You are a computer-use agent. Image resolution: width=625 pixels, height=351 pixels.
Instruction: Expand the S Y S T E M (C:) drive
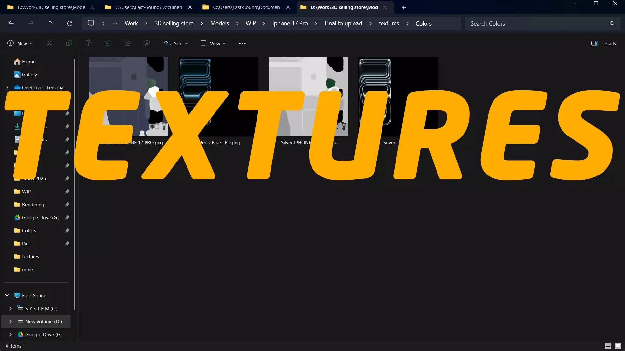pyautogui.click(x=10, y=308)
